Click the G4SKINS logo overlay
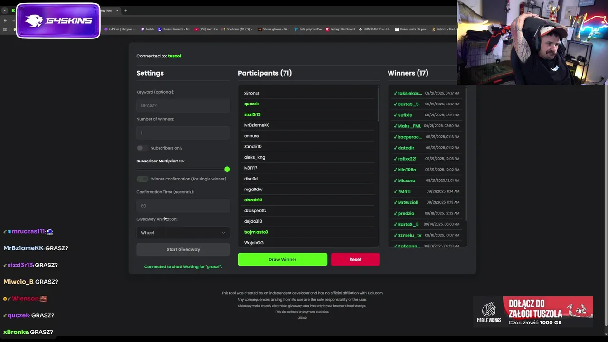This screenshot has height=342, width=608. 58,21
